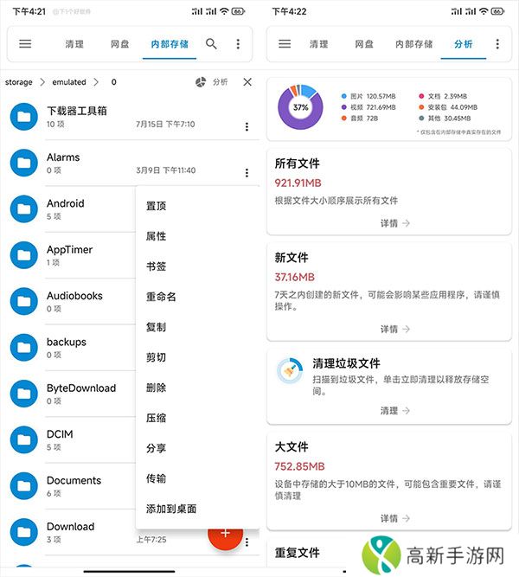
Task: Close the storage path bar with X
Action: pyautogui.click(x=247, y=82)
